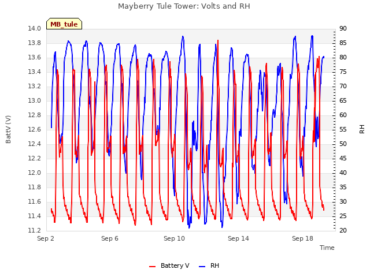Click the RH right axis label
Image resolution: width=370 pixels, height=277 pixels.
(362, 129)
